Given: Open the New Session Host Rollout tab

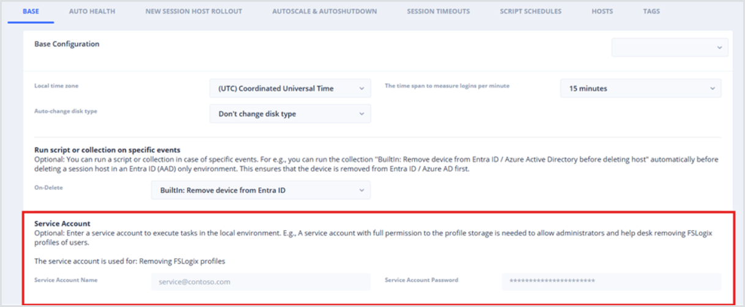Looking at the screenshot, I should coord(193,11).
